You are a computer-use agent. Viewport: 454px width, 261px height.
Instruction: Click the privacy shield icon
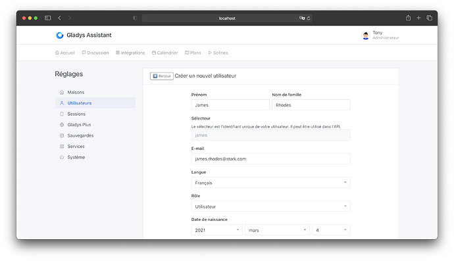pos(135,18)
